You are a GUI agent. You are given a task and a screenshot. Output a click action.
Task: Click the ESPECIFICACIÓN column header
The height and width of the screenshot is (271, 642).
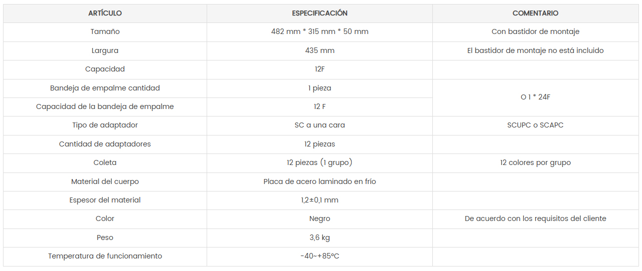[319, 13]
